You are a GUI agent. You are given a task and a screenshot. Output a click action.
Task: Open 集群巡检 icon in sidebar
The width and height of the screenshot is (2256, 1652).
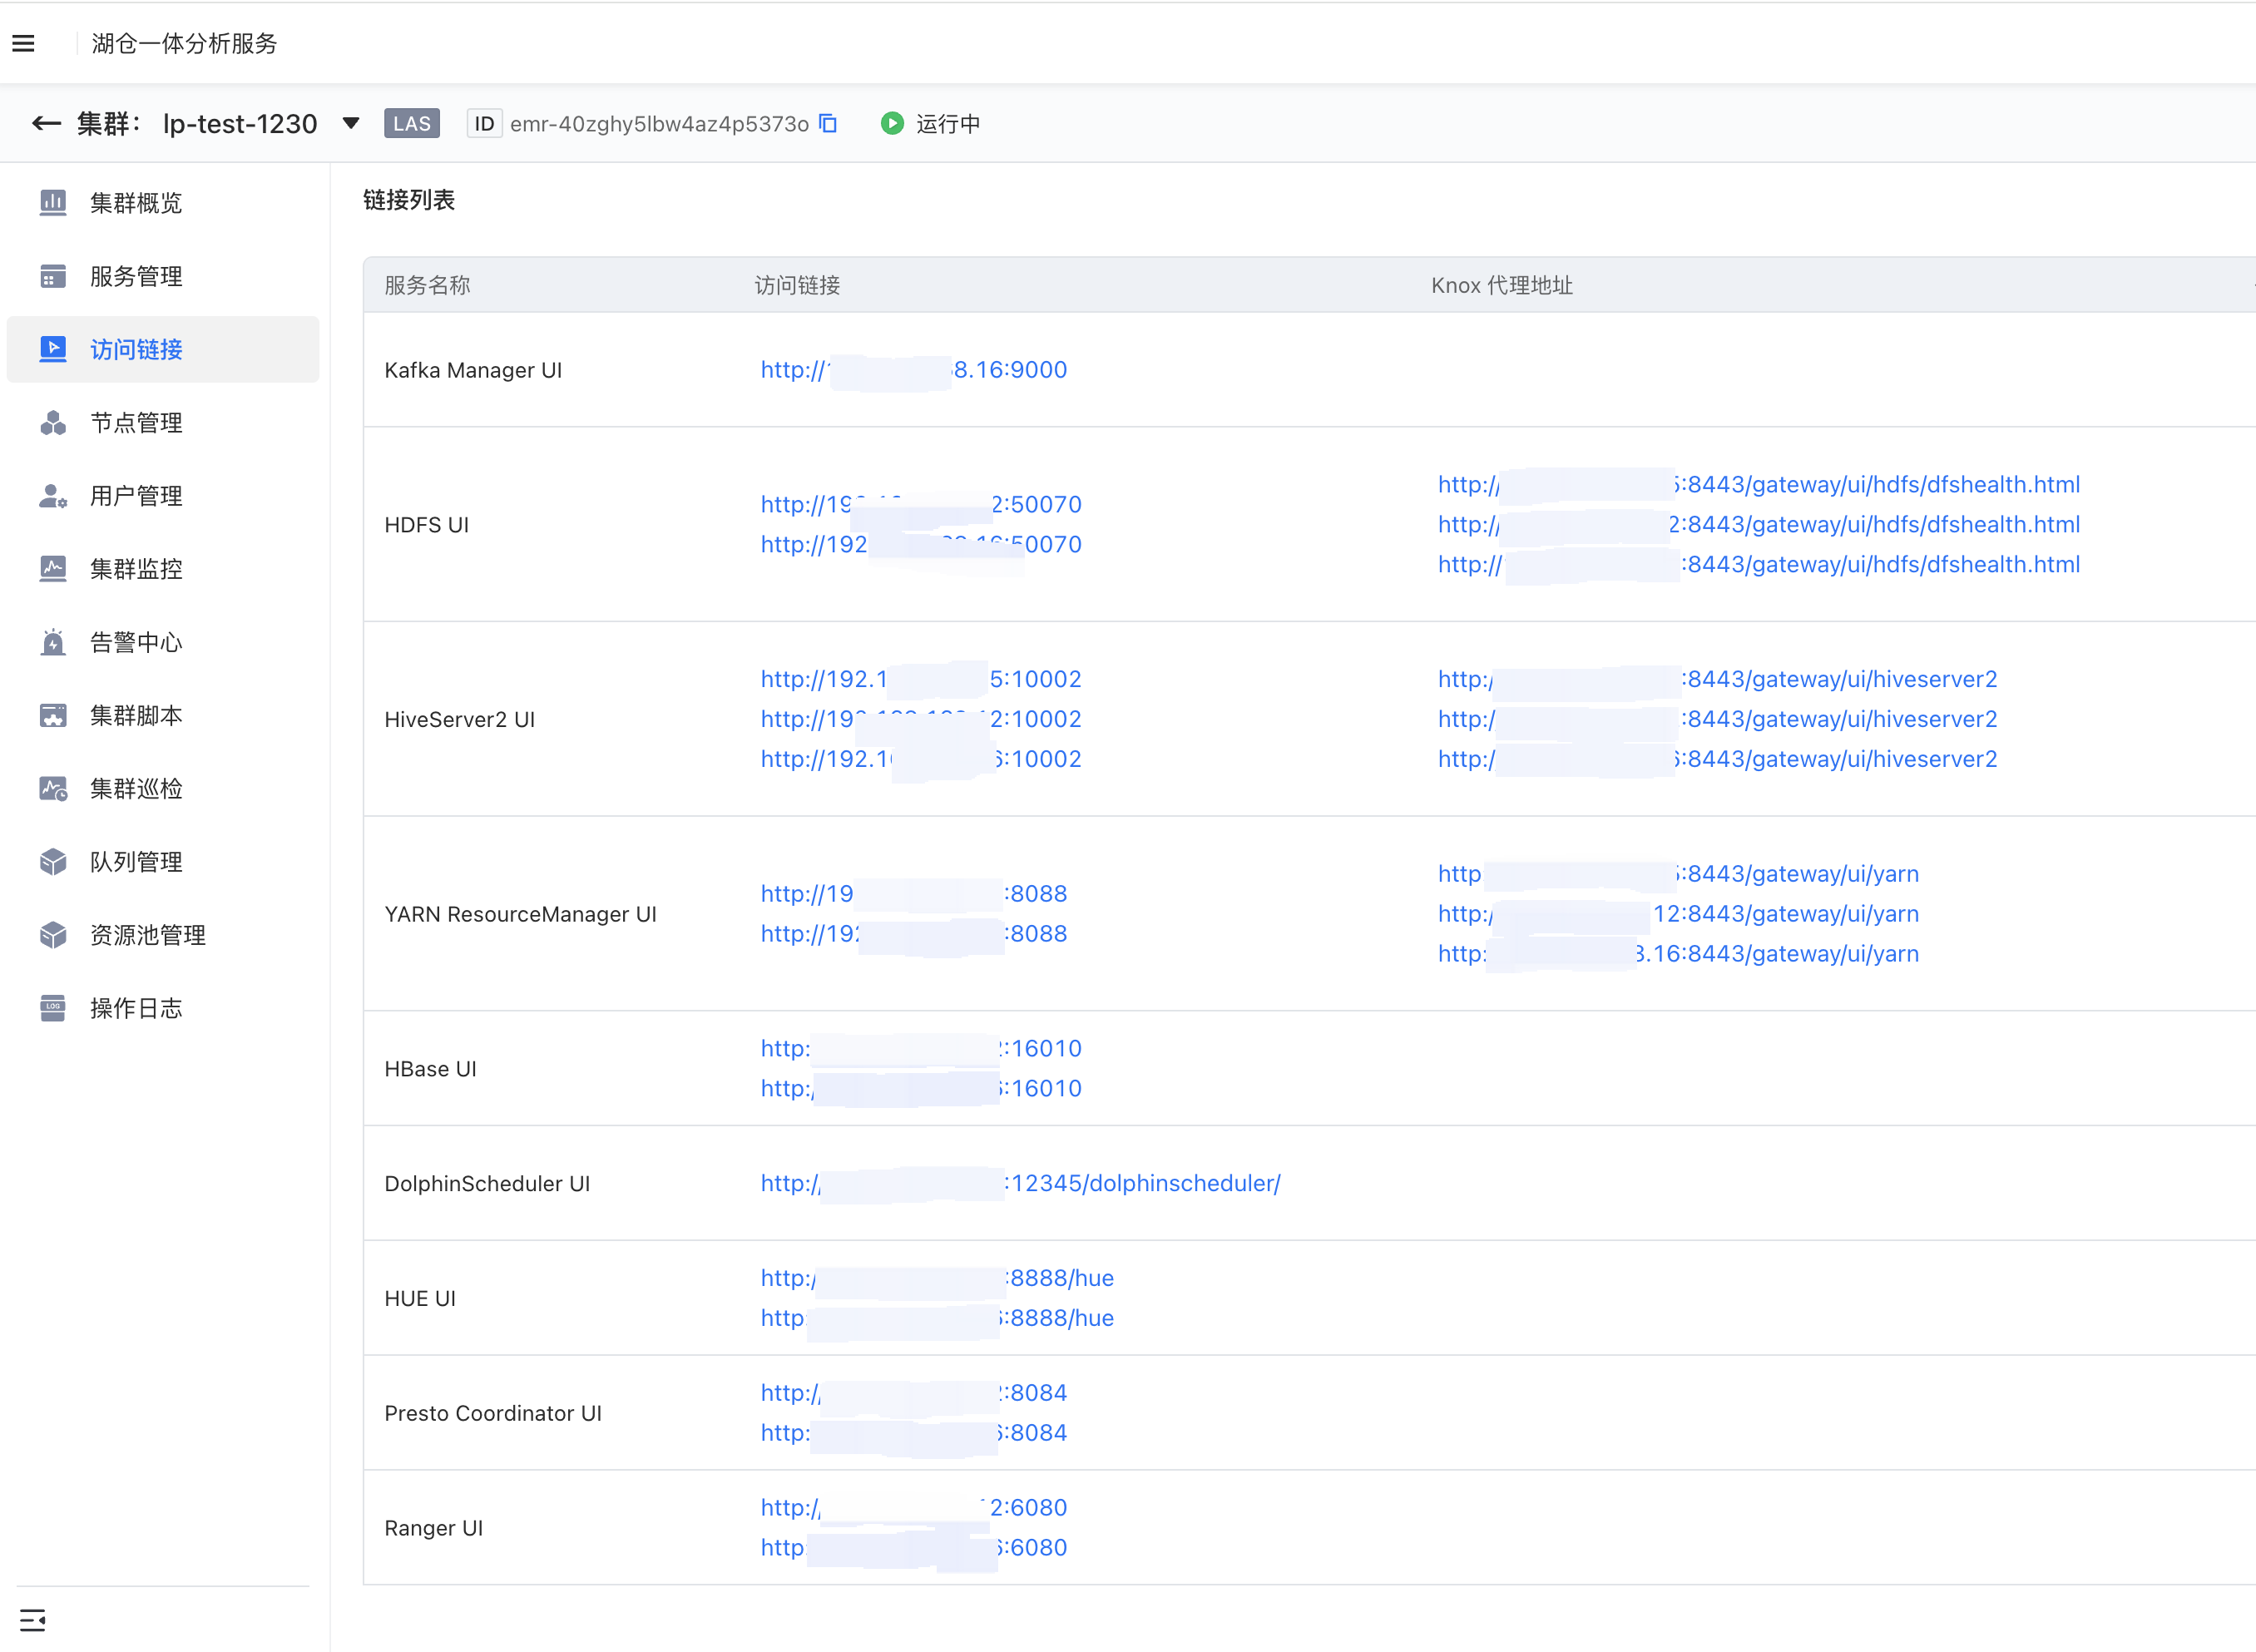click(x=53, y=788)
